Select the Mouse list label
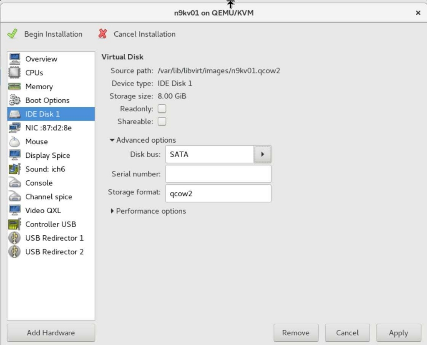The image size is (427, 345). point(37,141)
